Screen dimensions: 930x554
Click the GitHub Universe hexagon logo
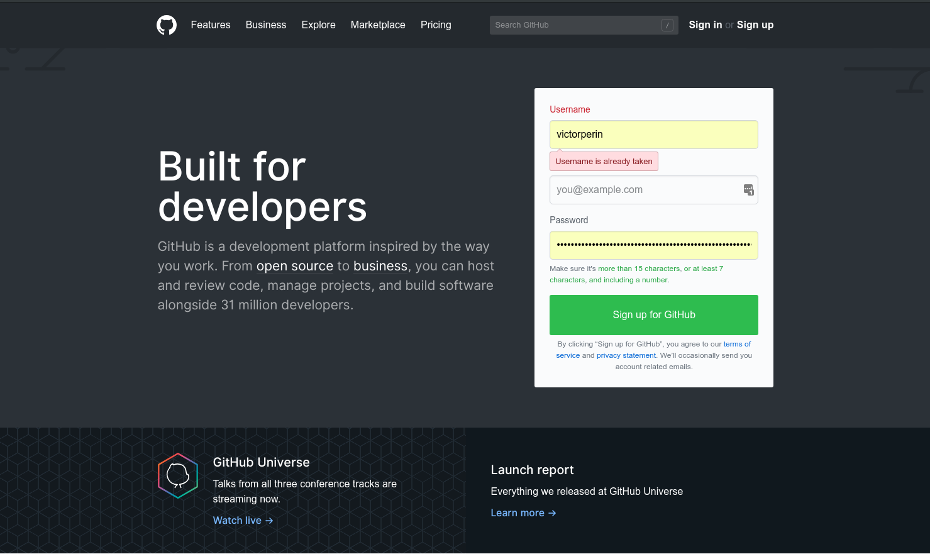pyautogui.click(x=178, y=475)
